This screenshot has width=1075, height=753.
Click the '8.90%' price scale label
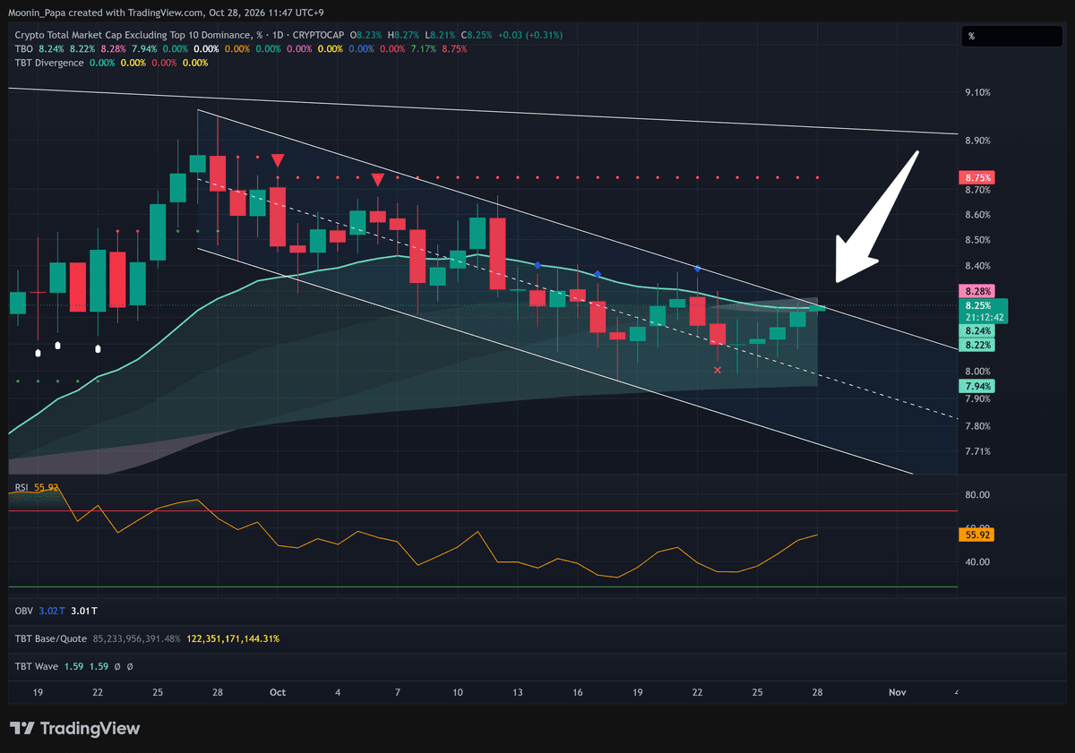coord(976,141)
